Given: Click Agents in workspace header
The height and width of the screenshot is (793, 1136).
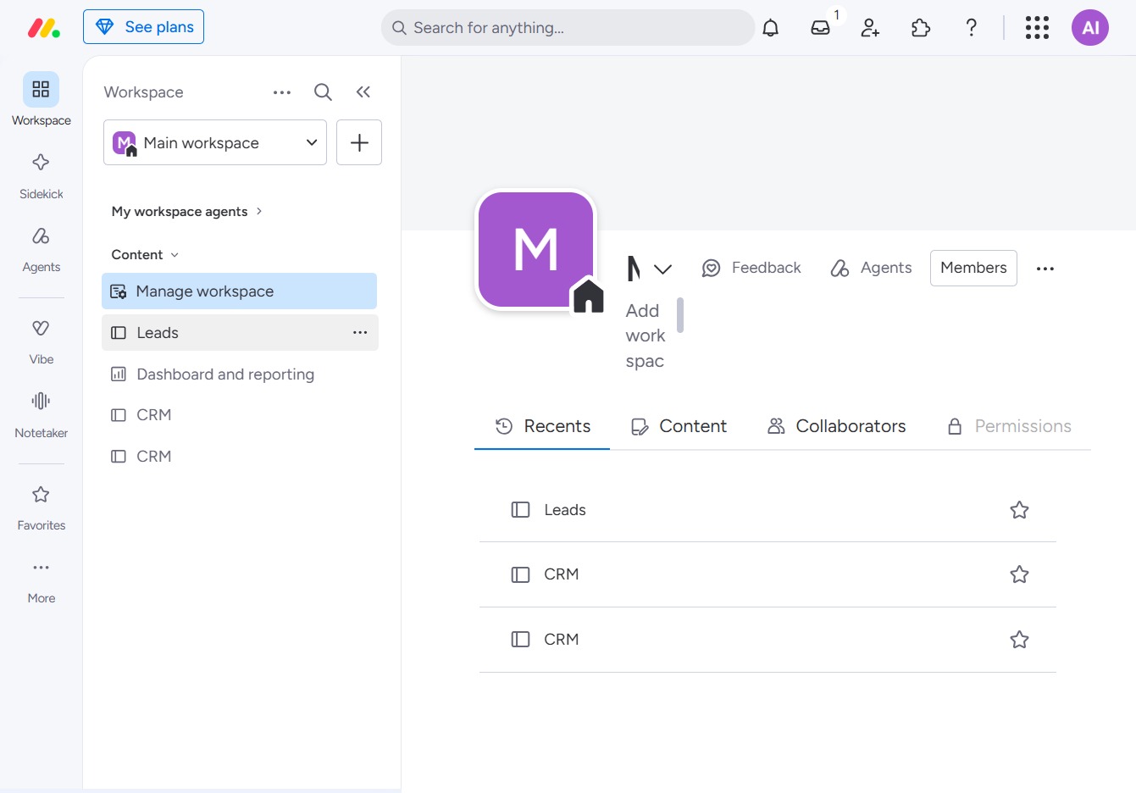Looking at the screenshot, I should pos(871,268).
